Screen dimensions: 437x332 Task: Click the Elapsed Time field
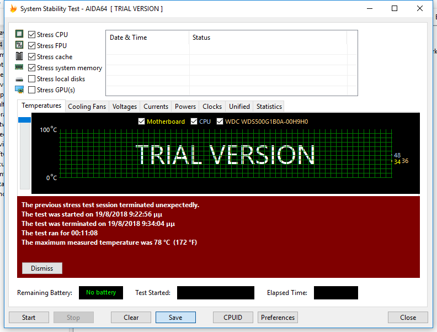pyautogui.click(x=336, y=293)
